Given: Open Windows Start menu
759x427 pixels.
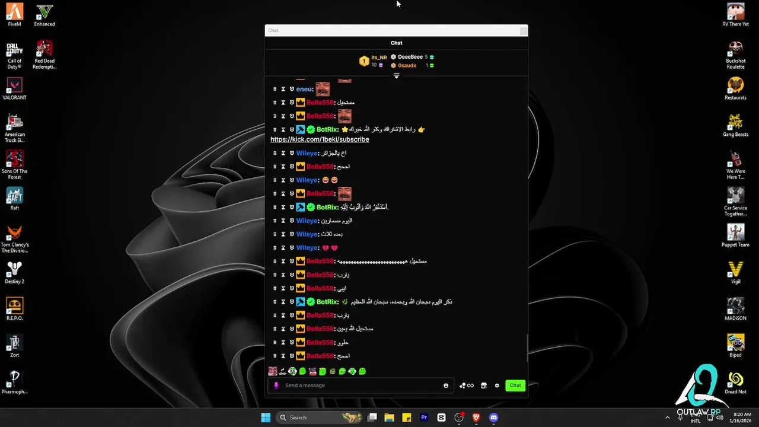Looking at the screenshot, I should pyautogui.click(x=266, y=418).
